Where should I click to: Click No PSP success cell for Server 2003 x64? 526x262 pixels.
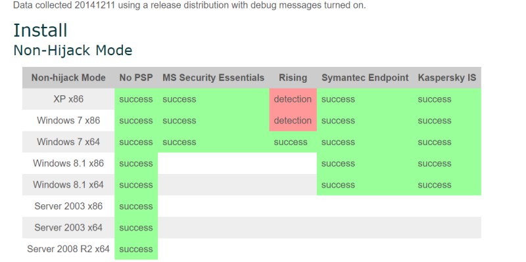coord(136,227)
